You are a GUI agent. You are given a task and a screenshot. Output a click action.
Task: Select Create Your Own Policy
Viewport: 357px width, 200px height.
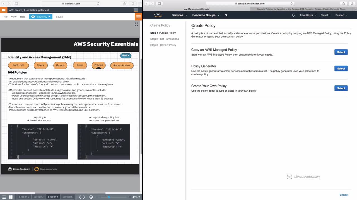pyautogui.click(x=341, y=88)
